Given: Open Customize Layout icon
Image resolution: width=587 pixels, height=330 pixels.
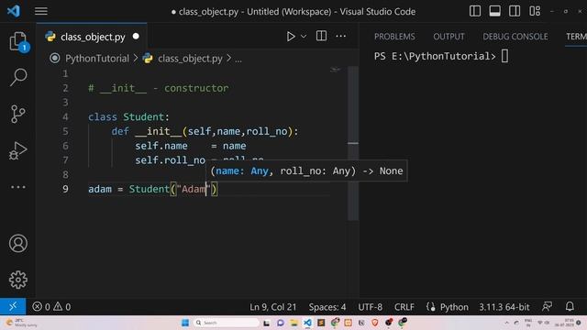Looking at the screenshot, I should (535, 11).
